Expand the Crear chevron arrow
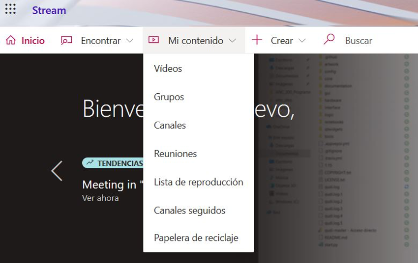418x263 pixels. (x=302, y=41)
